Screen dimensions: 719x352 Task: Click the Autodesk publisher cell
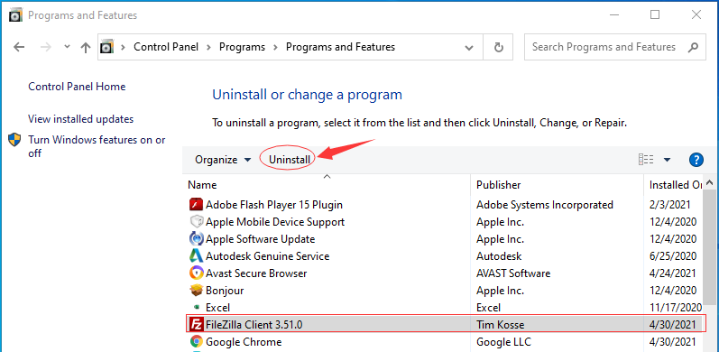(x=499, y=256)
